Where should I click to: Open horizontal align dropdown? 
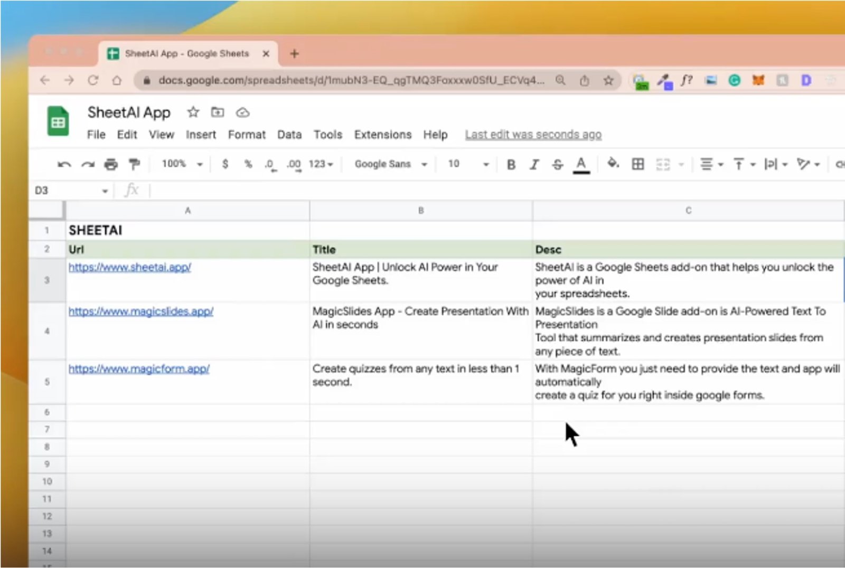click(711, 165)
